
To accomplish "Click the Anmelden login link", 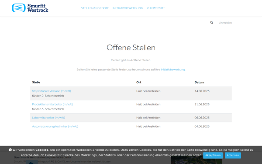I will (x=225, y=23).
